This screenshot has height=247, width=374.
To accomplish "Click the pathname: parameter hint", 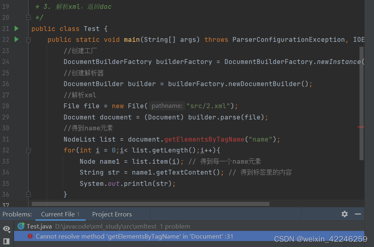I will pyautogui.click(x=167, y=106).
